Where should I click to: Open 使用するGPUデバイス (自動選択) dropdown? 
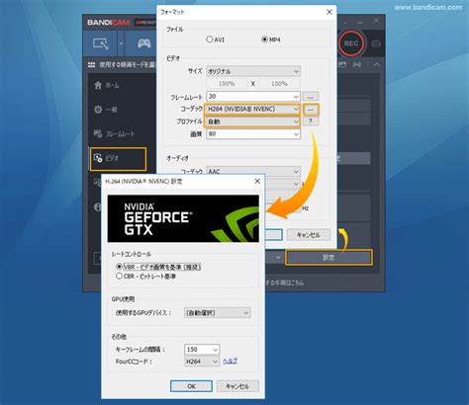218,313
